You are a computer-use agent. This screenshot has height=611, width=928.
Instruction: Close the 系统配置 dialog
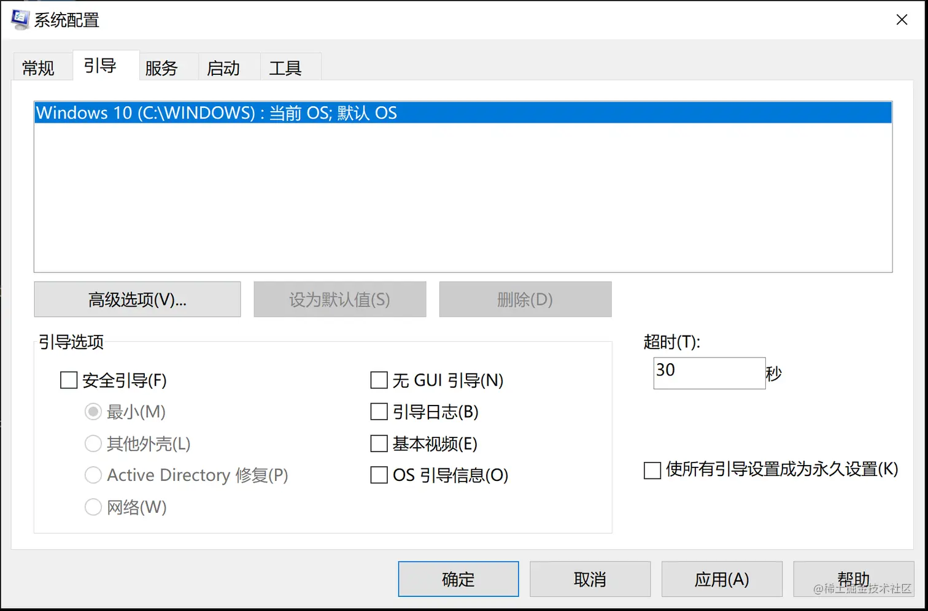point(902,20)
